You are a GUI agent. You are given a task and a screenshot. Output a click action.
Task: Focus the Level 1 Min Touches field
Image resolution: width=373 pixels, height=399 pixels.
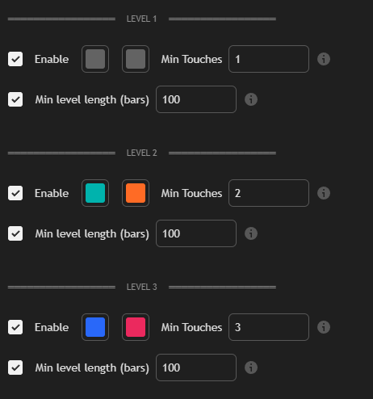click(x=269, y=59)
